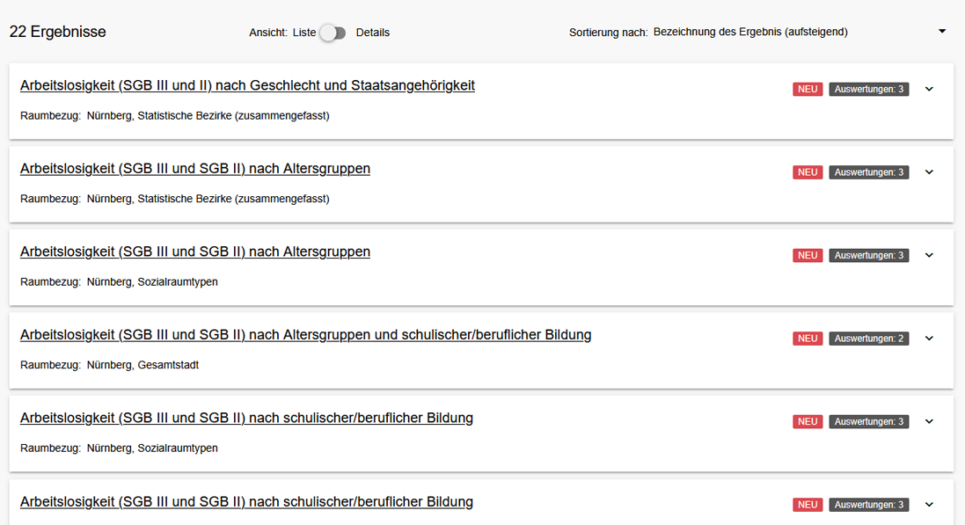Viewport: 965px width, 525px height.
Task: Click NEU badge on Geschlecht und Staatsangehörigkeit row
Action: coord(808,89)
